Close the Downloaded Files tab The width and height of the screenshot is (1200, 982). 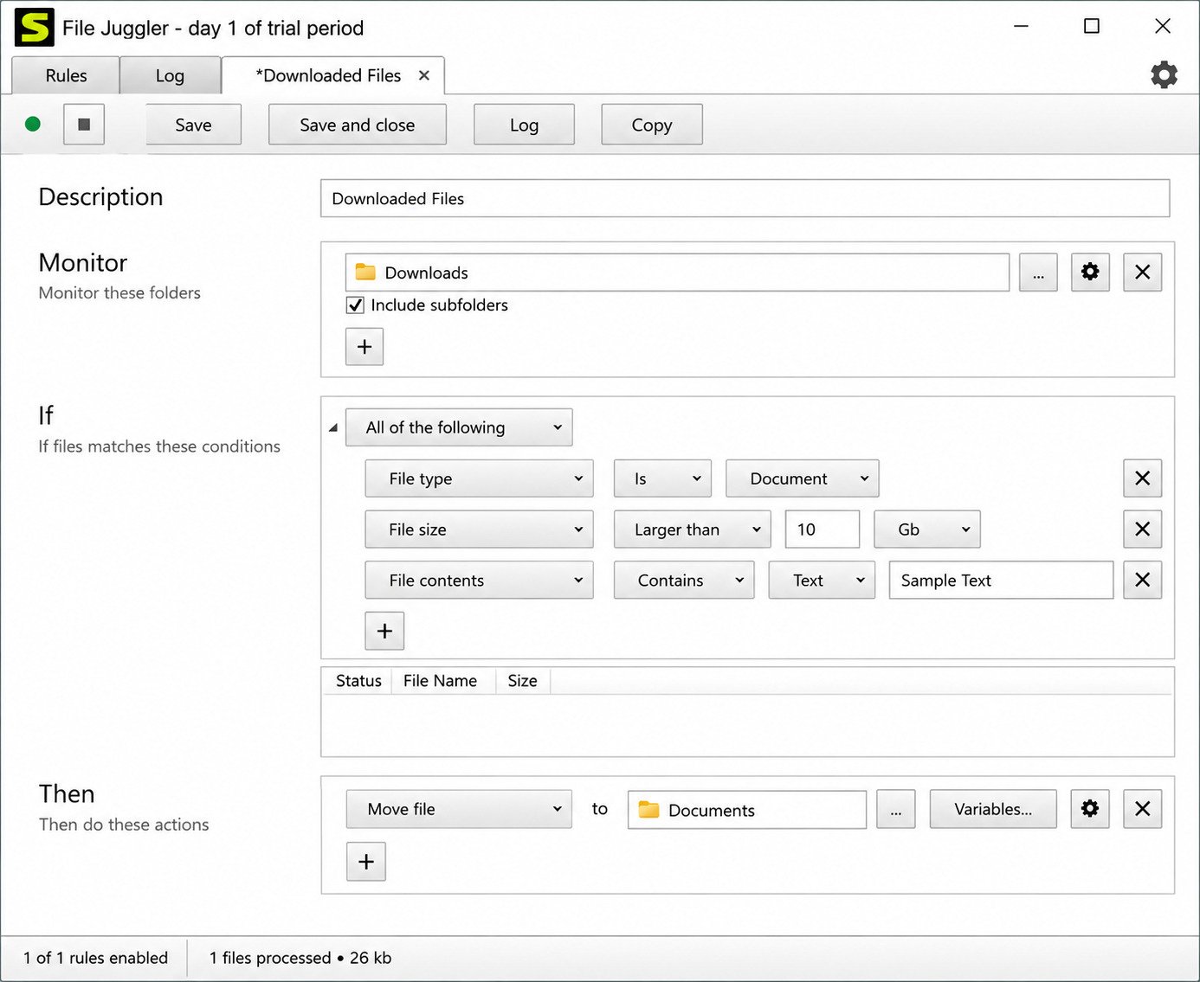coord(424,75)
